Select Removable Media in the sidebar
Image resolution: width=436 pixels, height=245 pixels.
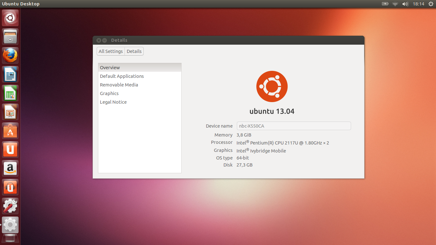tap(140, 85)
